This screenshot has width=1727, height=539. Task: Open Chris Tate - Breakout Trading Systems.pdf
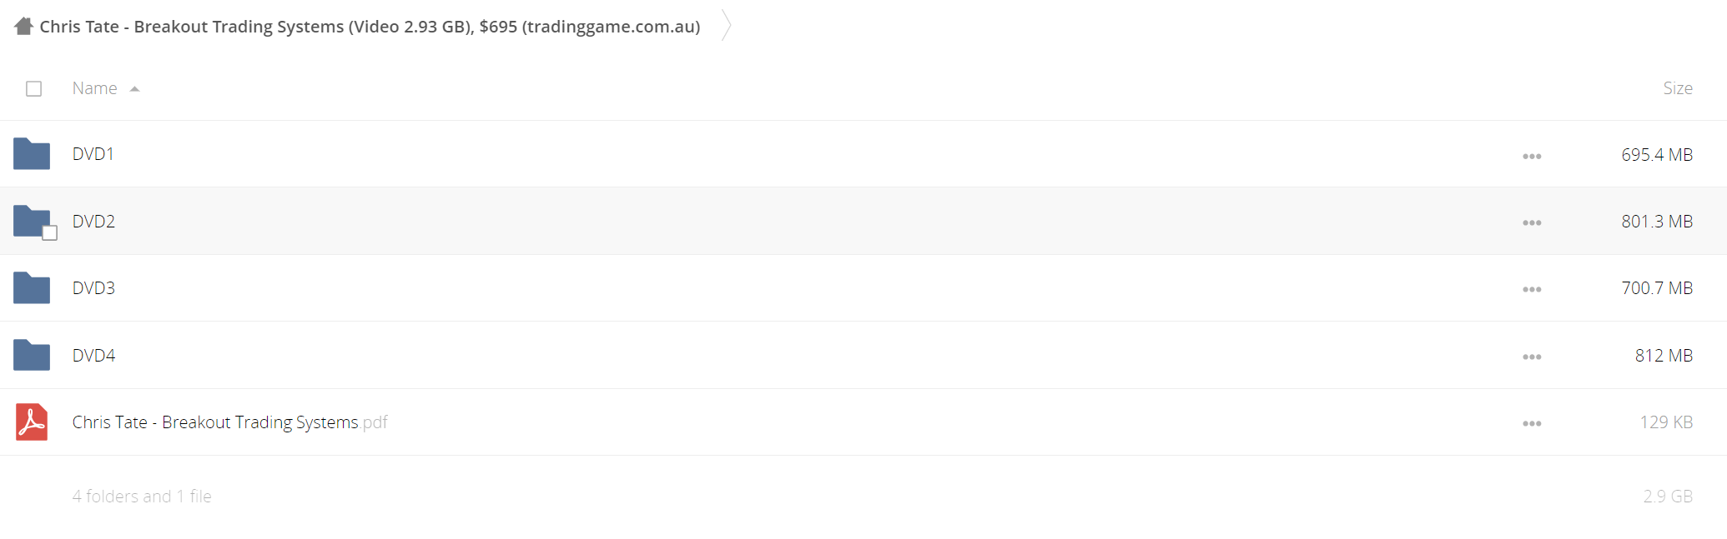coord(229,422)
